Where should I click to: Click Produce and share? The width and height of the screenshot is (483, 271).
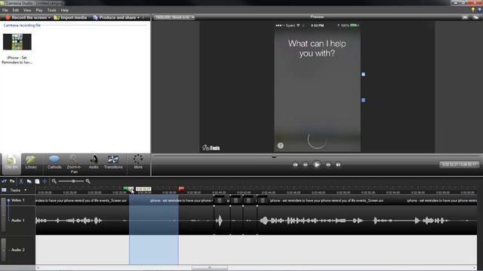[x=114, y=17]
